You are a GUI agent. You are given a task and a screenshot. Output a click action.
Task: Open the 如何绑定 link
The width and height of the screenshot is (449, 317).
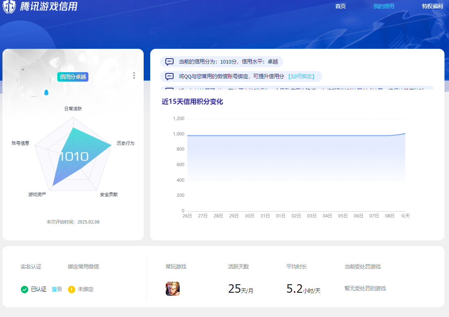pyautogui.click(x=301, y=76)
